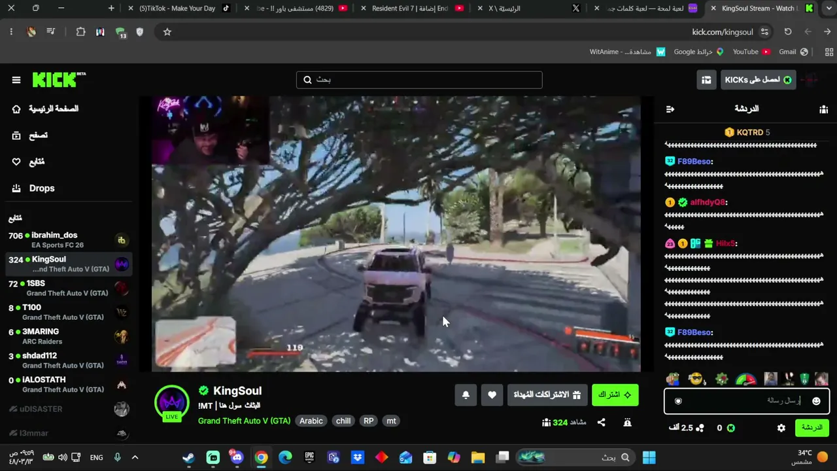Click the send message chat input
The width and height of the screenshot is (837, 471).
pyautogui.click(x=747, y=401)
